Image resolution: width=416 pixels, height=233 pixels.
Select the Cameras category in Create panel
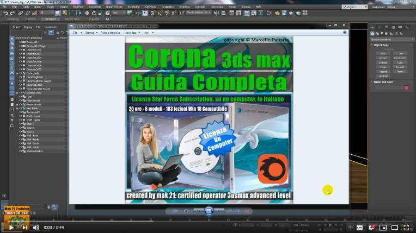[x=387, y=34]
